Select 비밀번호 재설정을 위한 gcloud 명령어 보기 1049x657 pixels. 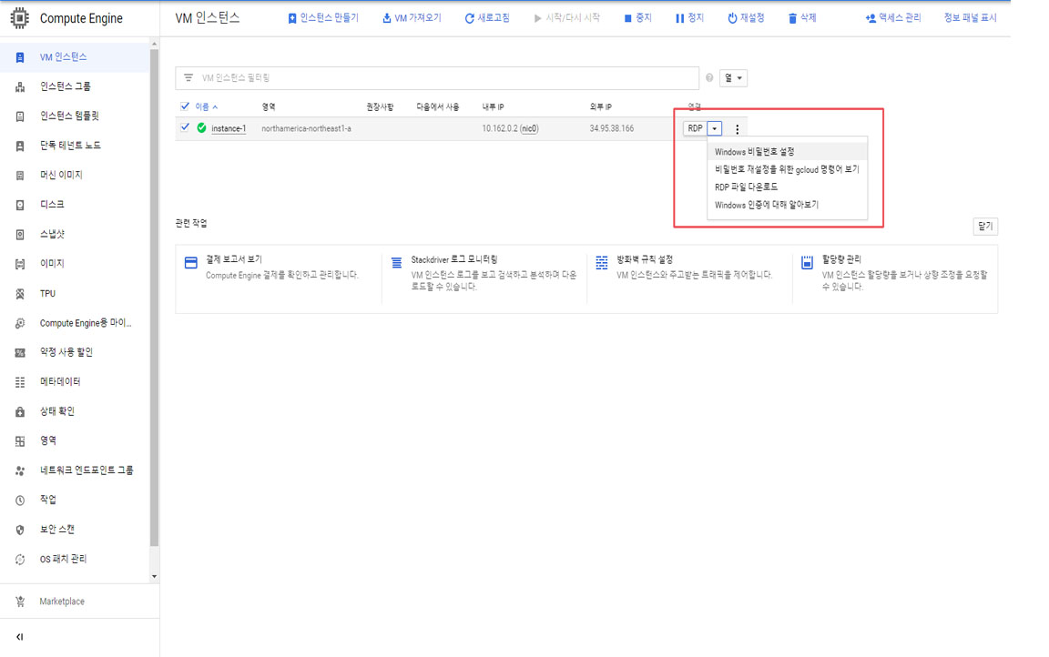click(x=788, y=169)
